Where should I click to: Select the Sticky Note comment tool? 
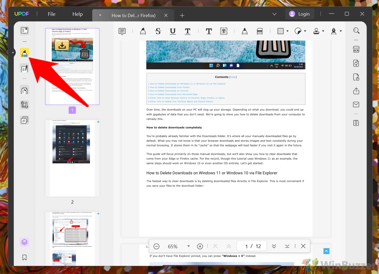tap(122, 31)
